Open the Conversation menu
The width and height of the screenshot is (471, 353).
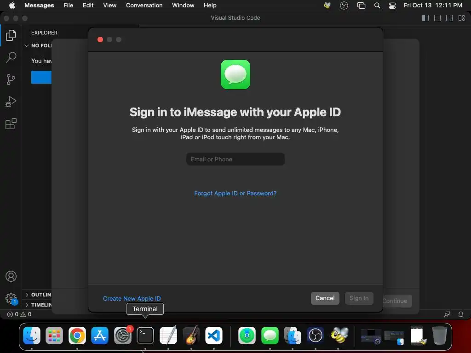[x=144, y=6]
